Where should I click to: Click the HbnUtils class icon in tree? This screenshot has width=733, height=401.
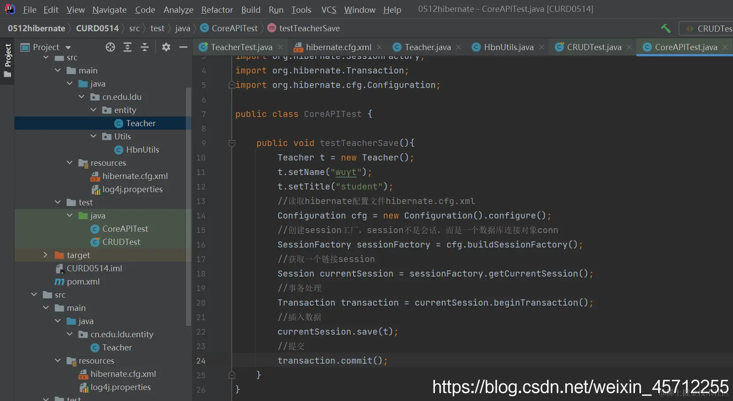click(x=119, y=150)
